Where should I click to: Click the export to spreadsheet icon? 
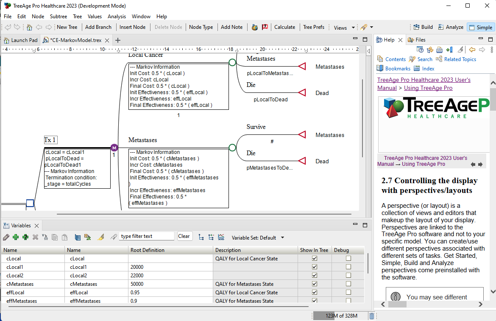click(88, 237)
